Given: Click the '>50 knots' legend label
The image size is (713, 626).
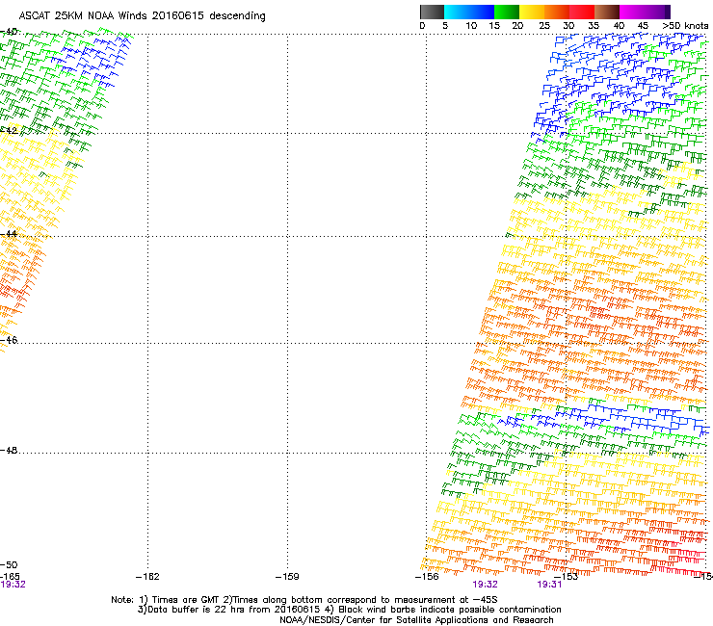Looking at the screenshot, I should coord(685,26).
